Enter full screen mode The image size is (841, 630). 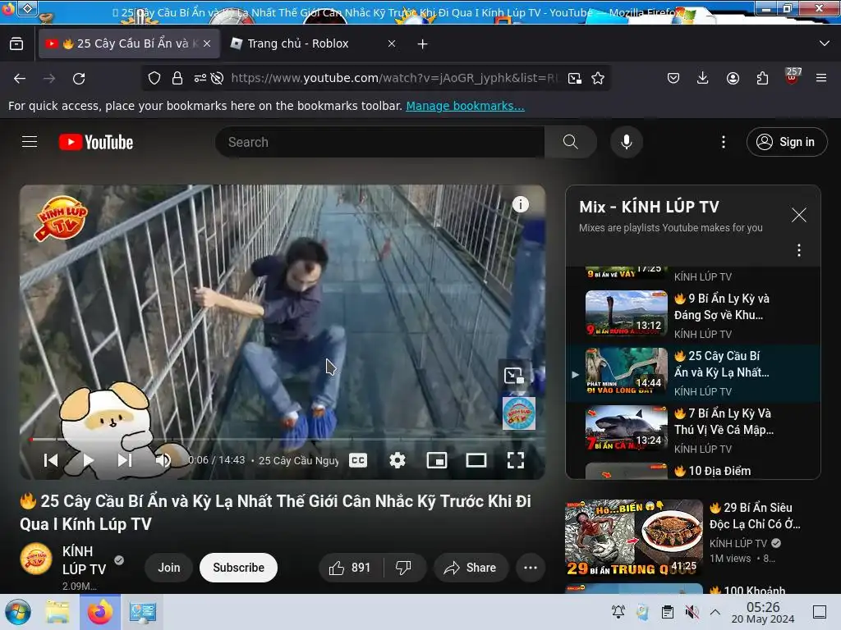[516, 460]
